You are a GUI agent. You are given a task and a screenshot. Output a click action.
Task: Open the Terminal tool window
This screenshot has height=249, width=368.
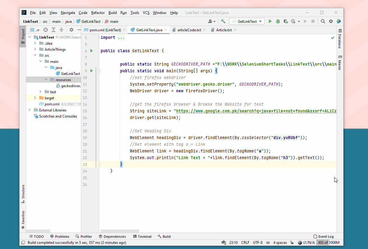[x=142, y=237]
